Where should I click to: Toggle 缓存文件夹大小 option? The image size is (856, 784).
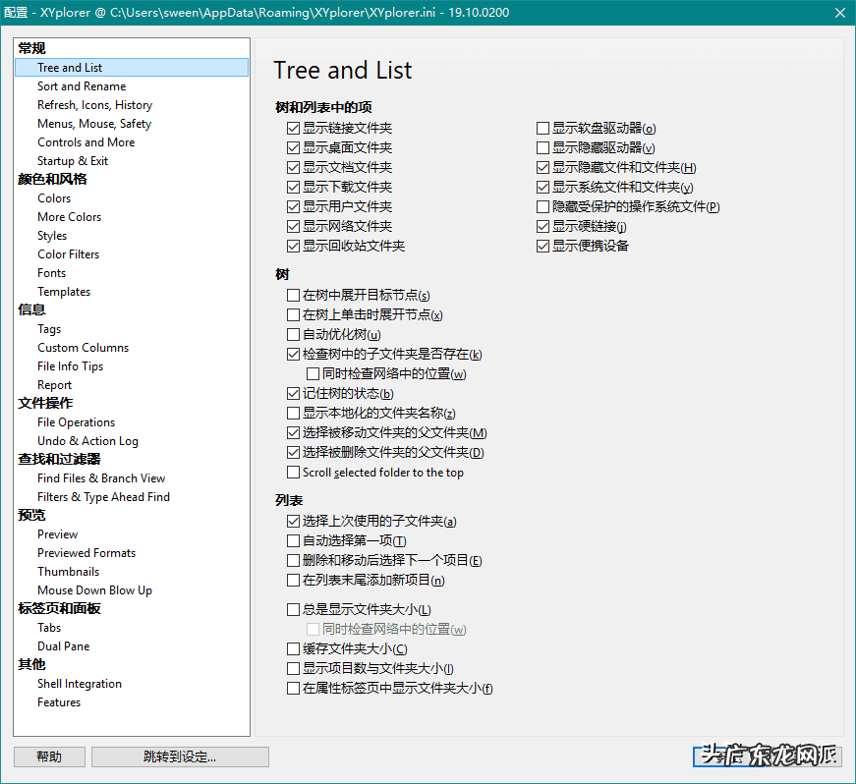point(293,649)
